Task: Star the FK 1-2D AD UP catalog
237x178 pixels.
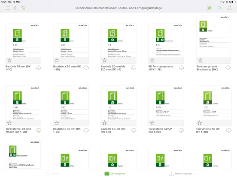Action: (x=200, y=123)
